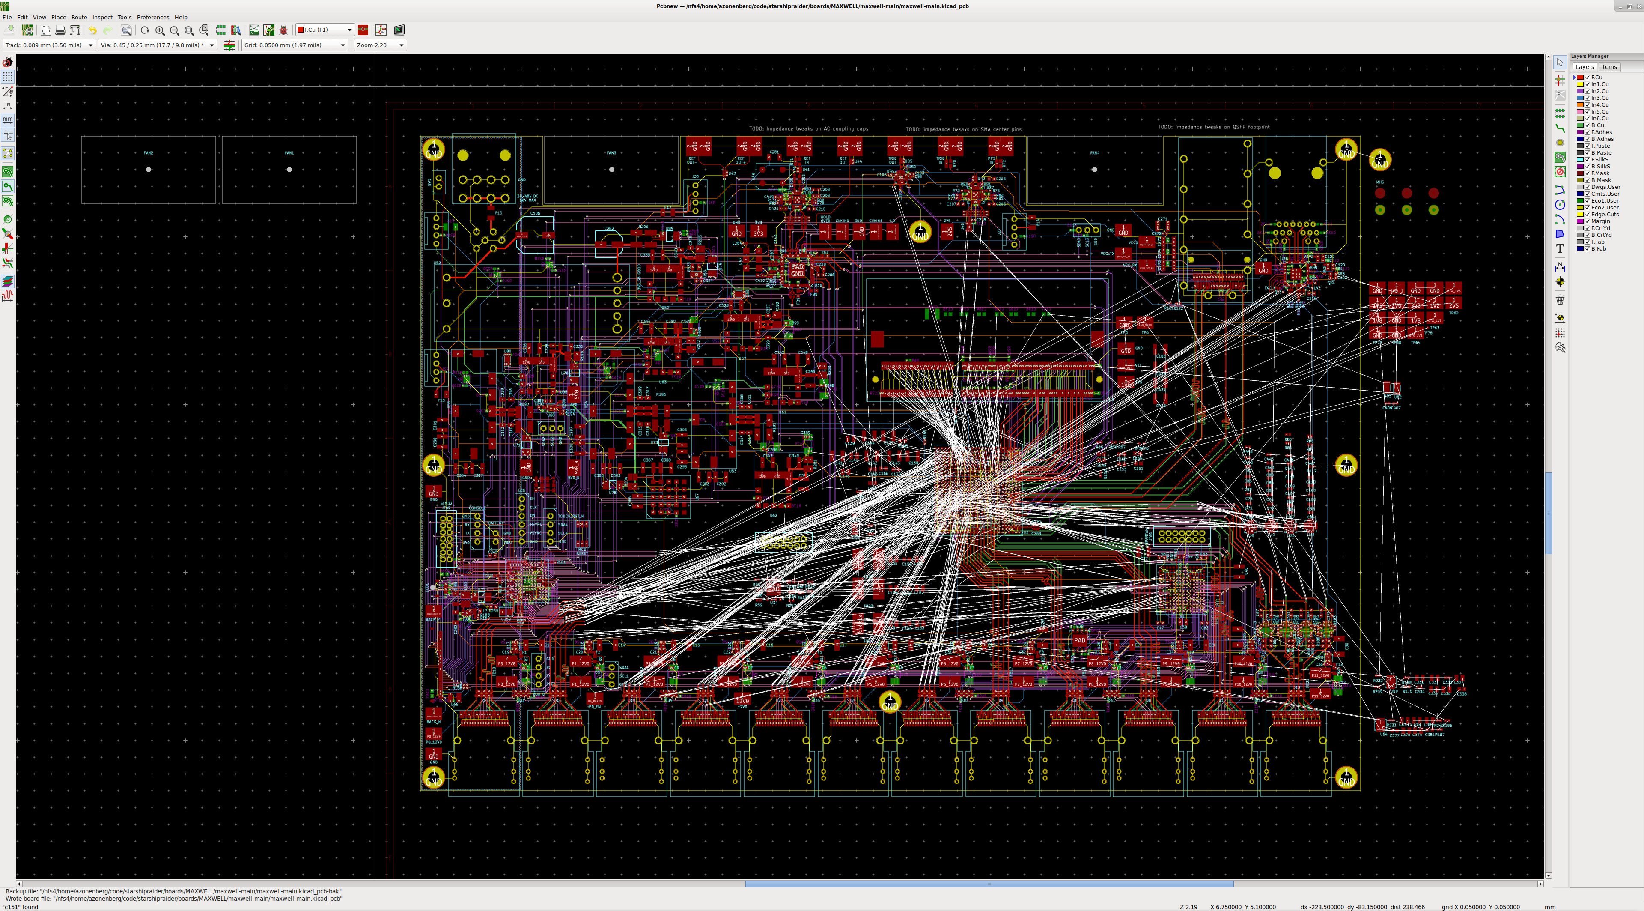
Task: Open the scripting console icon
Action: click(399, 30)
